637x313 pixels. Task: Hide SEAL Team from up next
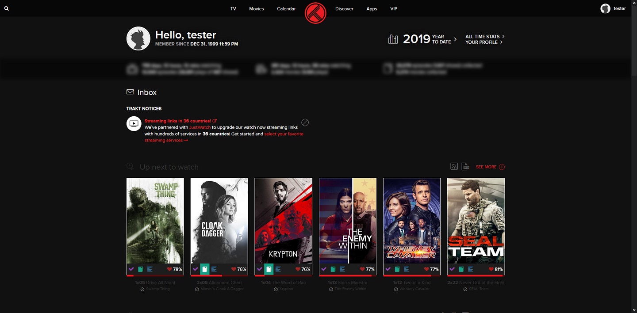(465, 289)
